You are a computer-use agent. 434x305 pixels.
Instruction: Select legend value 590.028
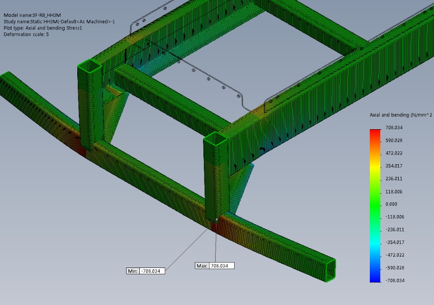(x=394, y=141)
